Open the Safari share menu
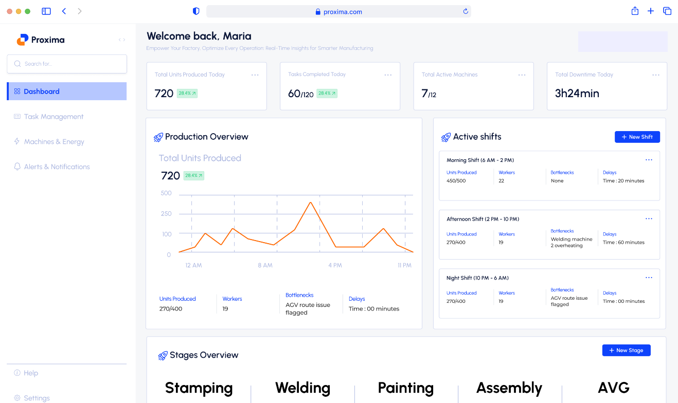678x403 pixels. [635, 11]
